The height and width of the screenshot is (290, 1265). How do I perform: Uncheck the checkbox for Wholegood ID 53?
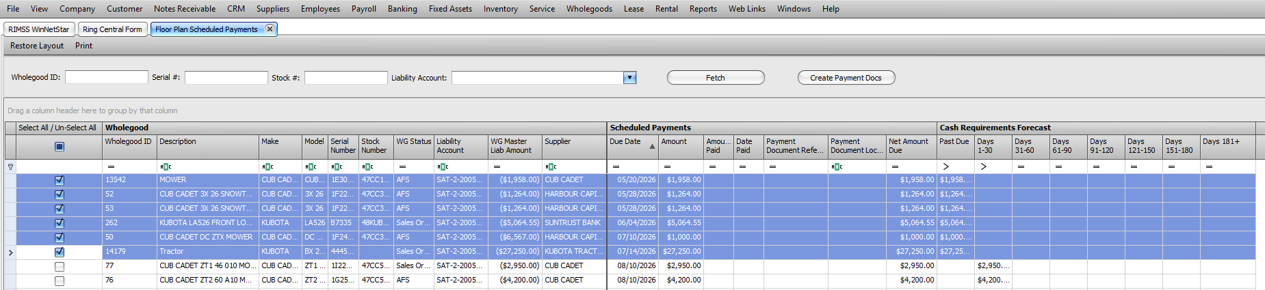[x=60, y=209]
